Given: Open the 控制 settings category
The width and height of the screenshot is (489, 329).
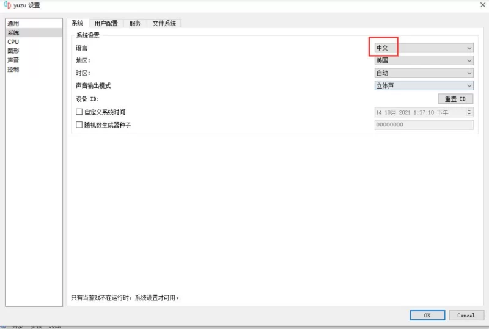Looking at the screenshot, I should tap(34, 69).
